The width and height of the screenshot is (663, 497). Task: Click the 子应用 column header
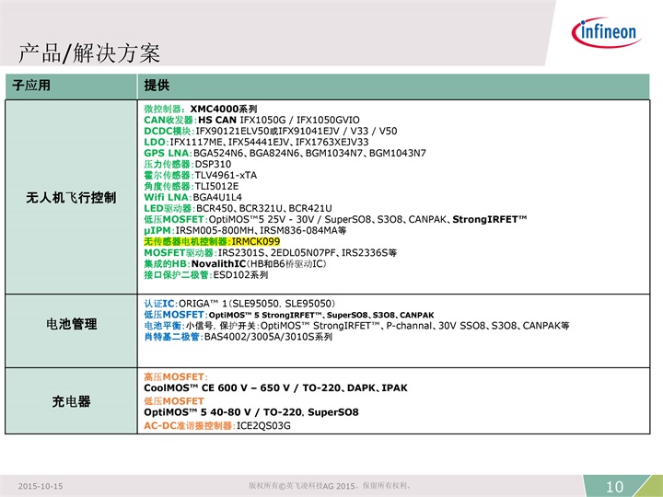click(x=31, y=86)
